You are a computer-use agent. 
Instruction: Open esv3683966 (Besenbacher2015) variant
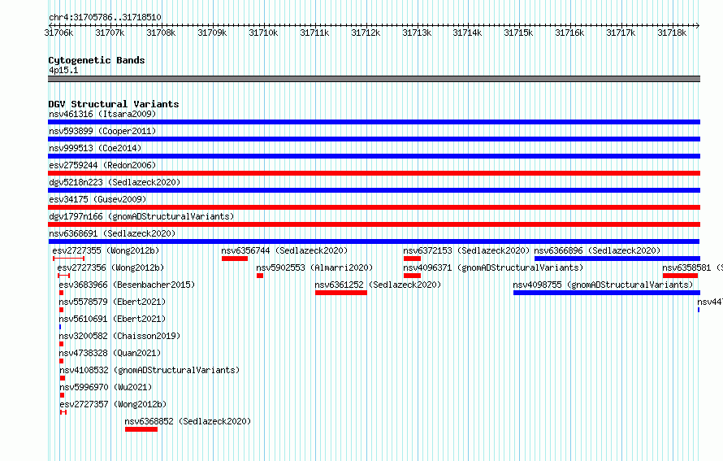pyautogui.click(x=127, y=285)
